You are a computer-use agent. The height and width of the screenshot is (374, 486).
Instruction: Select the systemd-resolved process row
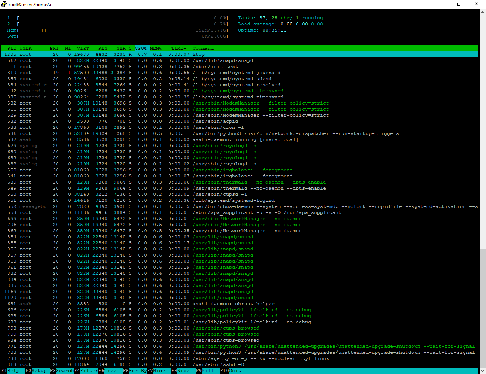pos(240,85)
